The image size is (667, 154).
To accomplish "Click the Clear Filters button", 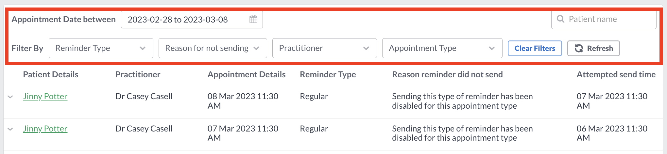I will [x=535, y=48].
